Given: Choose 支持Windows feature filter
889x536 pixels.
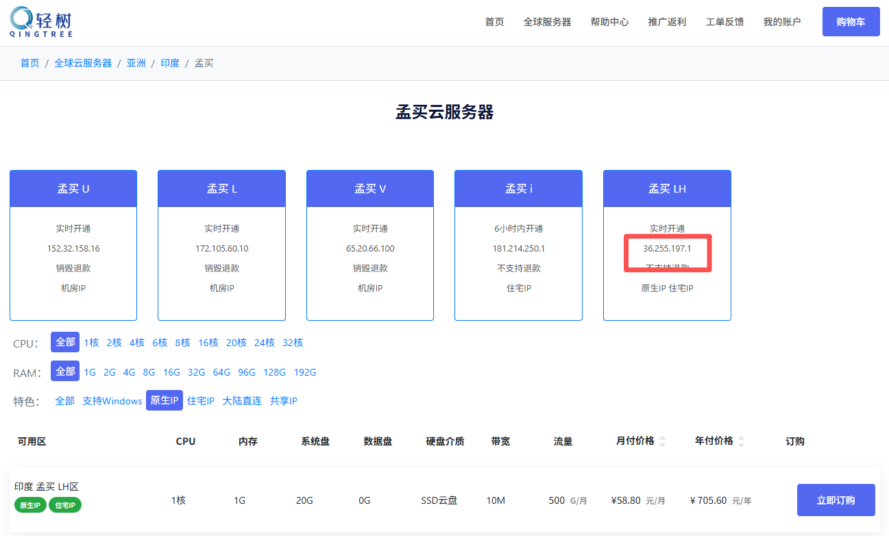Looking at the screenshot, I should tap(112, 401).
